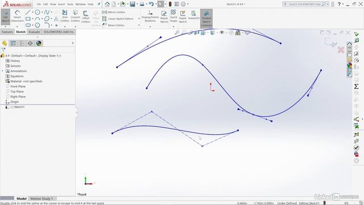Viewport: 364px width, 205px height.
Task: Select the Ellipse sketch tool
Action: (x=47, y=19)
